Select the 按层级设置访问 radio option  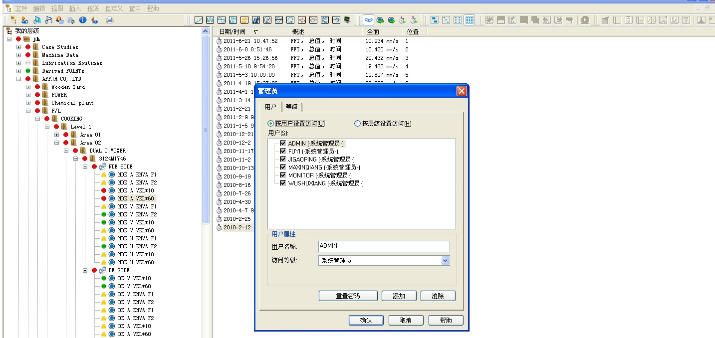(357, 124)
